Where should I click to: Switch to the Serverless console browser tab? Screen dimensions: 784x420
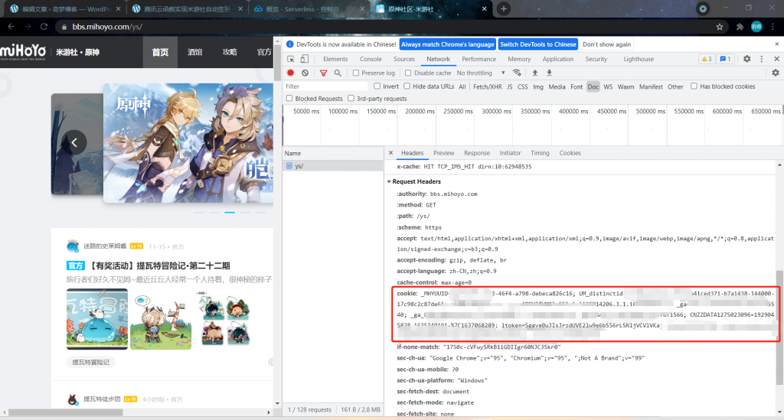pos(309,8)
